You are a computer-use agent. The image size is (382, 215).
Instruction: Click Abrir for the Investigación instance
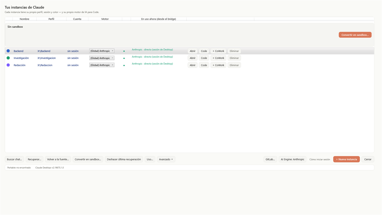point(193,58)
